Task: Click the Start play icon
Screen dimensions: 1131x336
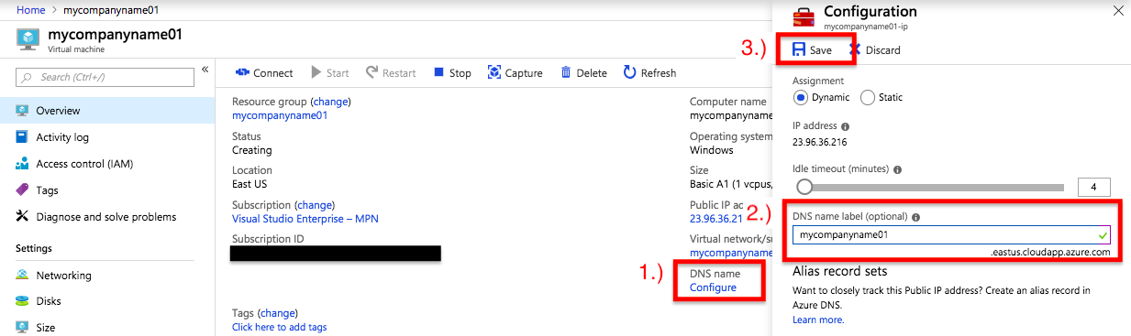Action: point(316,72)
